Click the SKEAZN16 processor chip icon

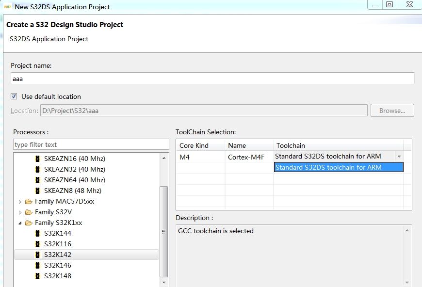coord(37,159)
